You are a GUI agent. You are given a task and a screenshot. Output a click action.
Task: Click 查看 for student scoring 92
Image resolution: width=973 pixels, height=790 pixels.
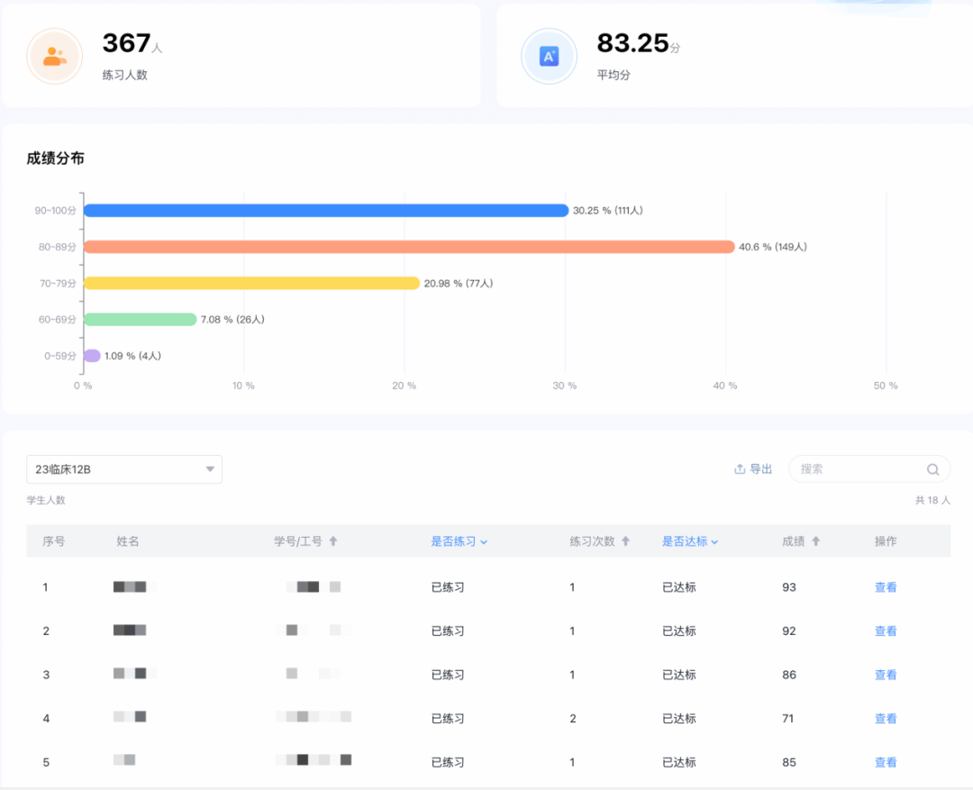886,631
